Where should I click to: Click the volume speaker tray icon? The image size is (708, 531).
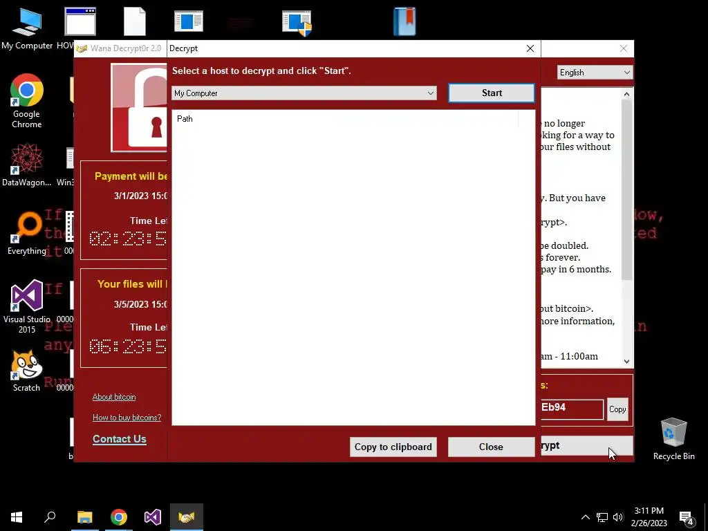618,517
